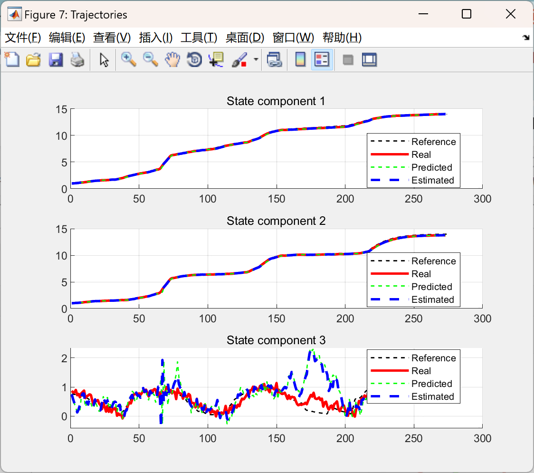The width and height of the screenshot is (534, 473).
Task: Click the Link Plot icon
Action: point(274,59)
